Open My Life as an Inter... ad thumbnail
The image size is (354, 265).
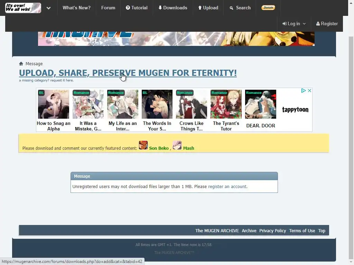pyautogui.click(x=123, y=104)
